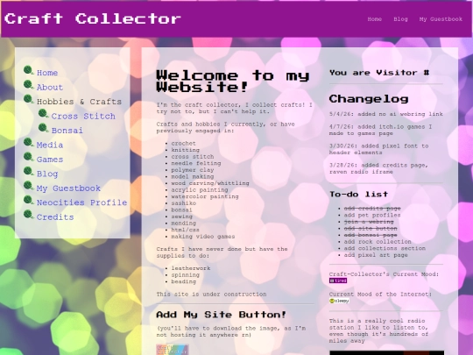Open Blog in the top header navigation

(400, 19)
